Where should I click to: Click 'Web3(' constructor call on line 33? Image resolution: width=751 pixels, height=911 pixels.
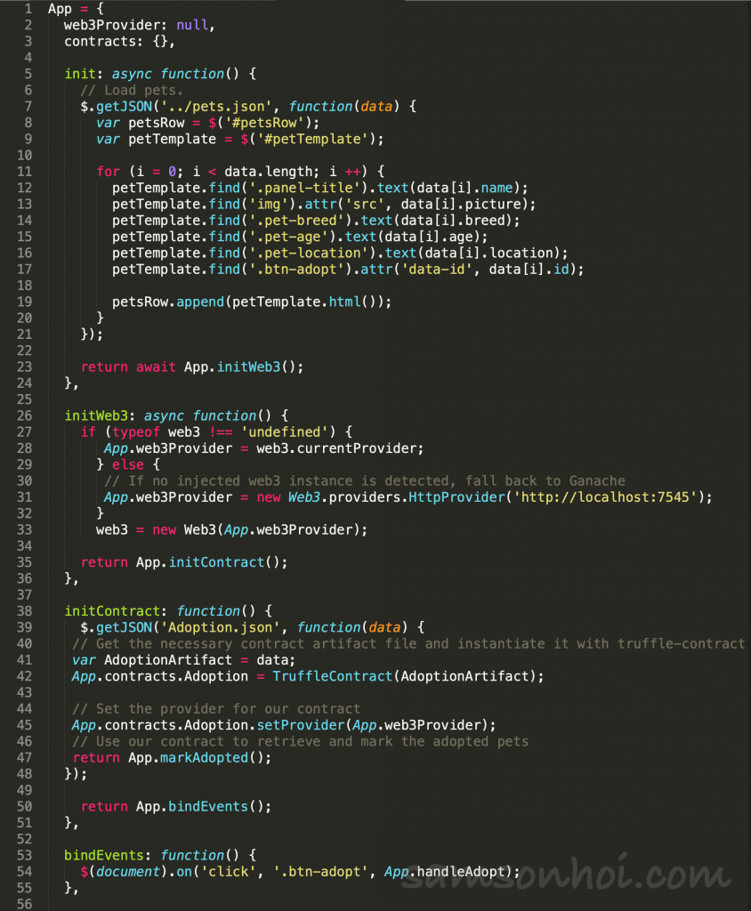pos(204,529)
